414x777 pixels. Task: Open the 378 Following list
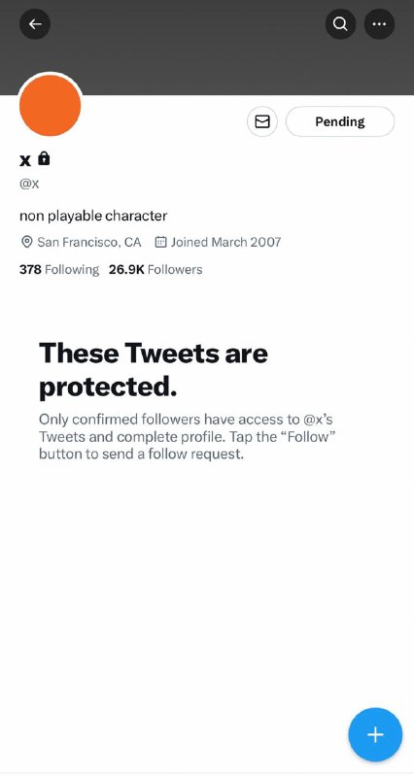click(59, 270)
